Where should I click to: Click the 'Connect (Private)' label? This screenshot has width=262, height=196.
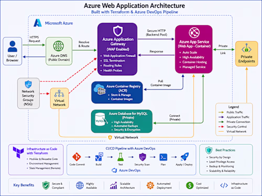pos(174,118)
